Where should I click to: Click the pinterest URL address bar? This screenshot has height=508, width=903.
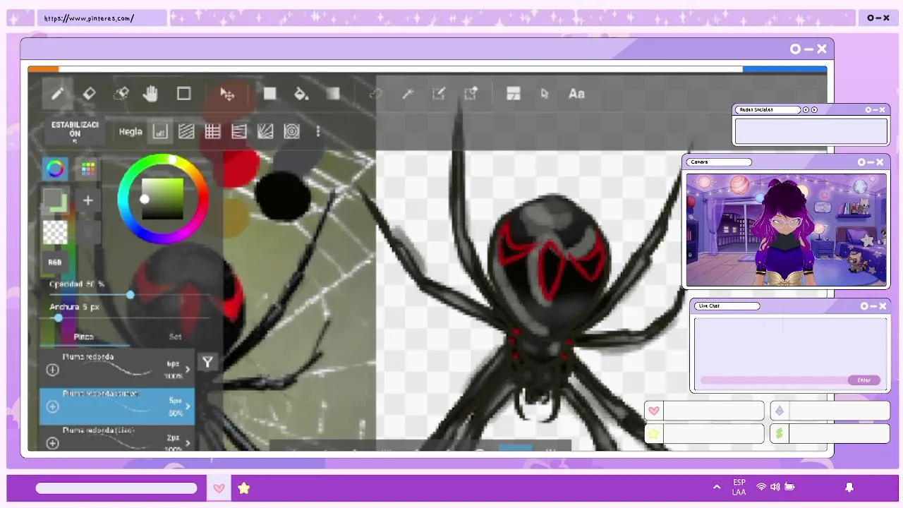(x=102, y=18)
